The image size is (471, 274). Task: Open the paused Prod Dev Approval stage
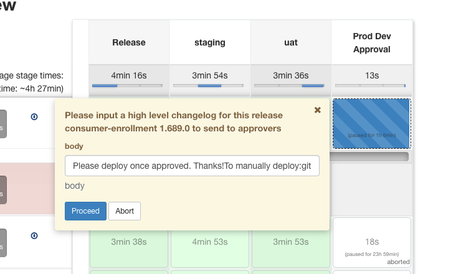click(x=371, y=123)
